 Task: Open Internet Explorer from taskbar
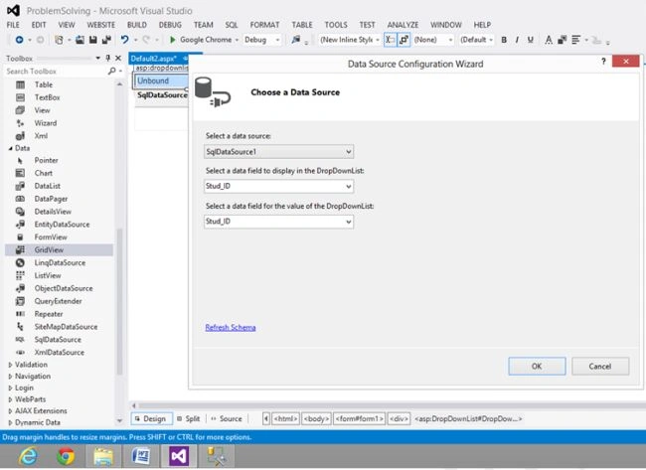coord(28,456)
